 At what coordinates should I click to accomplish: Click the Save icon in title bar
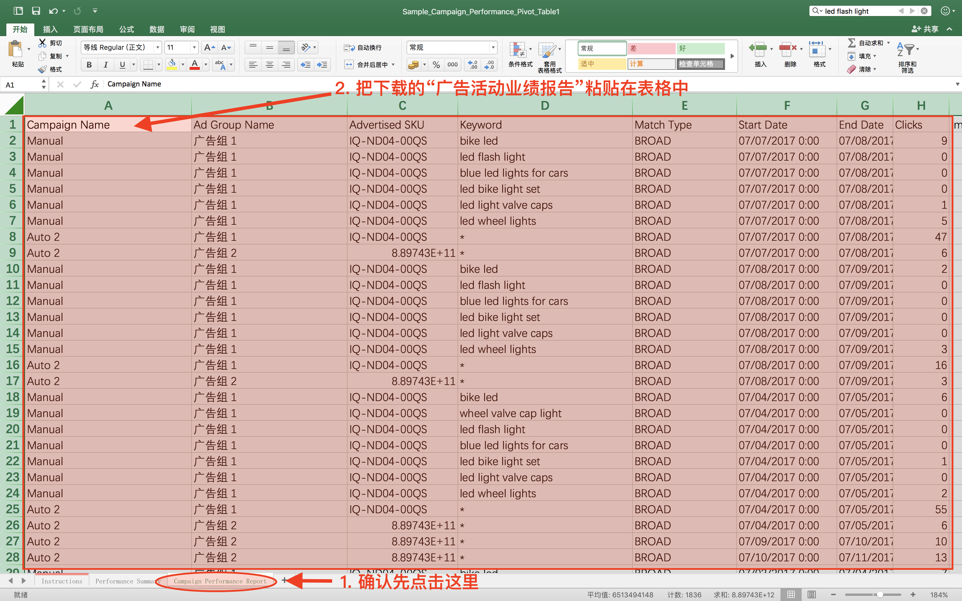click(x=36, y=11)
